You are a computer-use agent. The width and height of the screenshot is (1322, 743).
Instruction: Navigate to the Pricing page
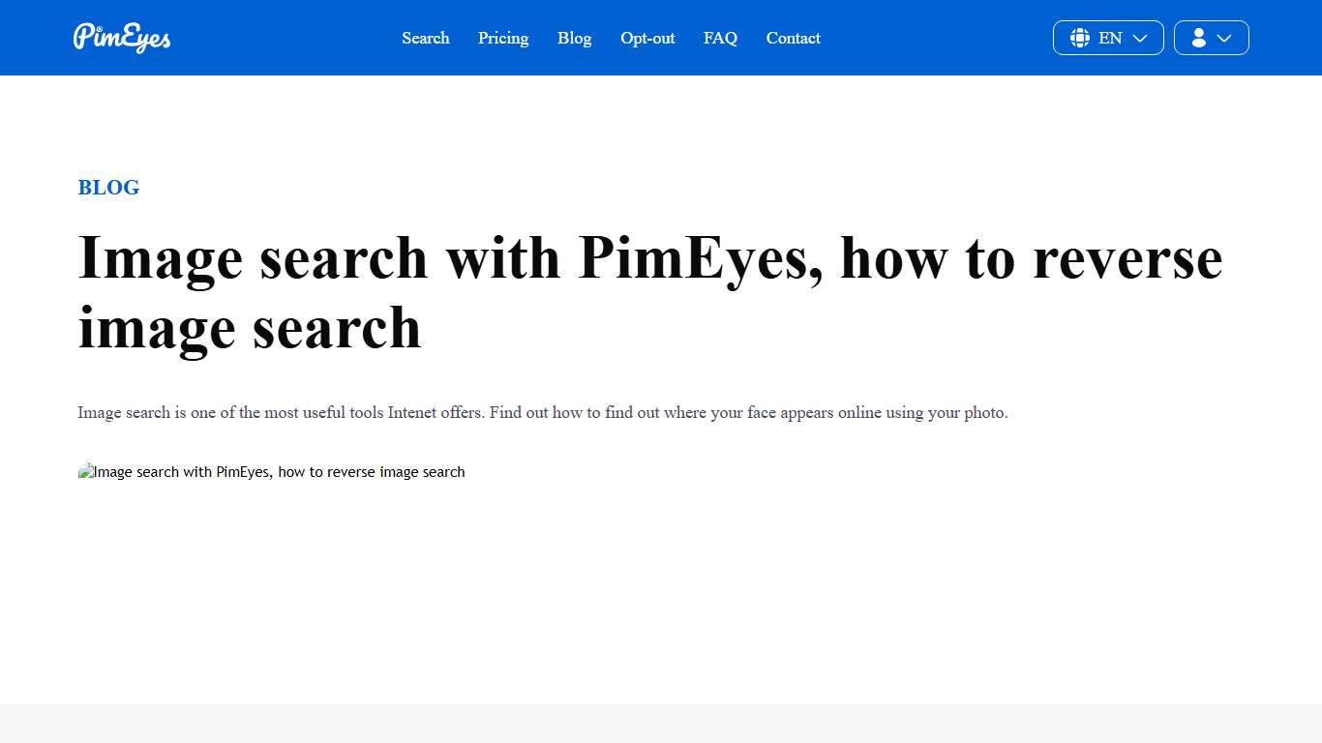click(502, 38)
